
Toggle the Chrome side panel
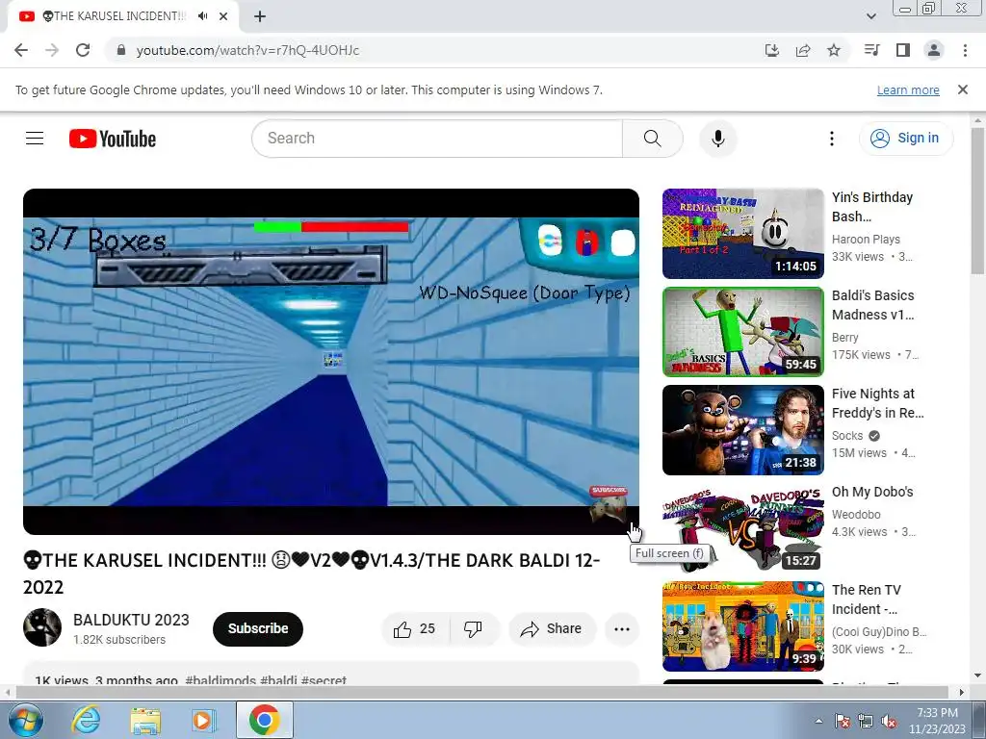coord(903,50)
